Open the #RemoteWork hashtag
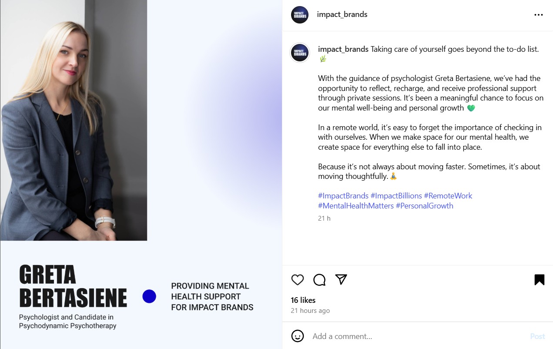 (448, 196)
